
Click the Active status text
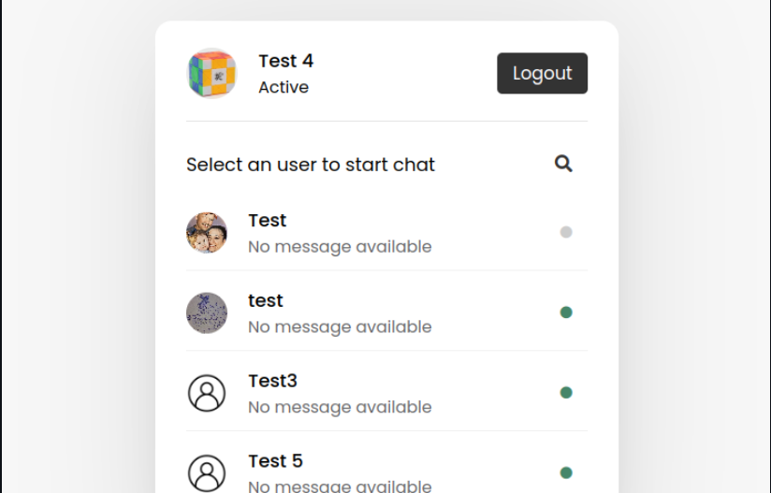[x=284, y=87]
